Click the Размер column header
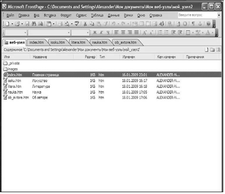The width and height of the screenshot is (225, 194). pyautogui.click(x=90, y=57)
